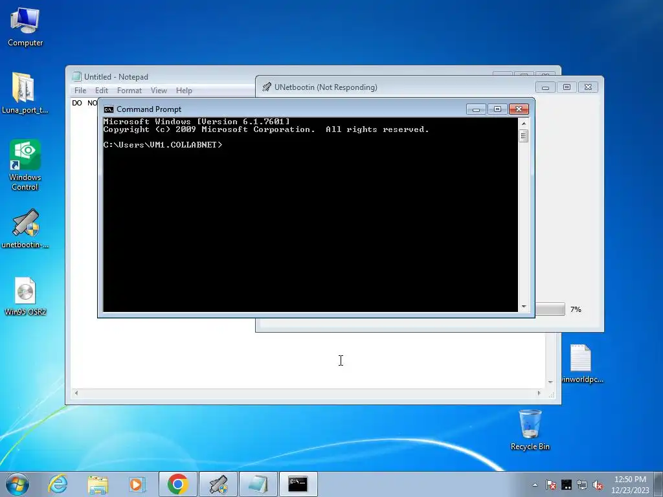Launch Internet Explorer from the taskbar

pyautogui.click(x=58, y=484)
